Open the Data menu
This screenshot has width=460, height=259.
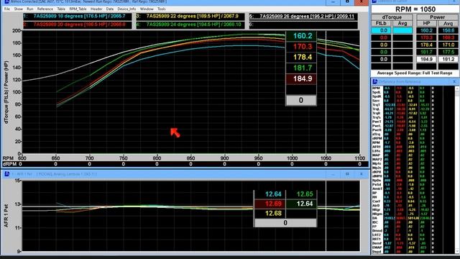tap(110, 9)
